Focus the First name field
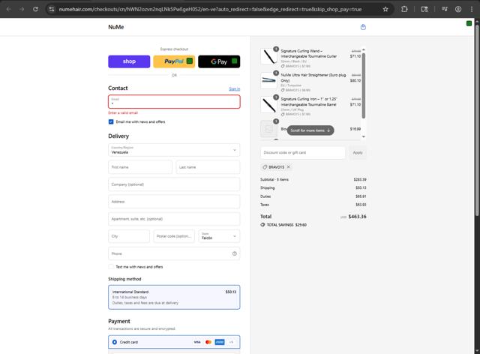Image resolution: width=480 pixels, height=354 pixels. click(140, 167)
